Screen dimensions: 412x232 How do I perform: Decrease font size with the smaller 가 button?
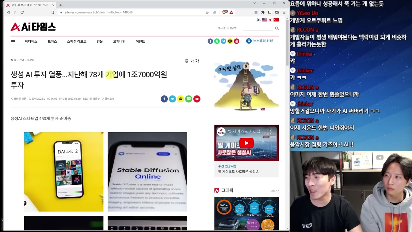192,61
